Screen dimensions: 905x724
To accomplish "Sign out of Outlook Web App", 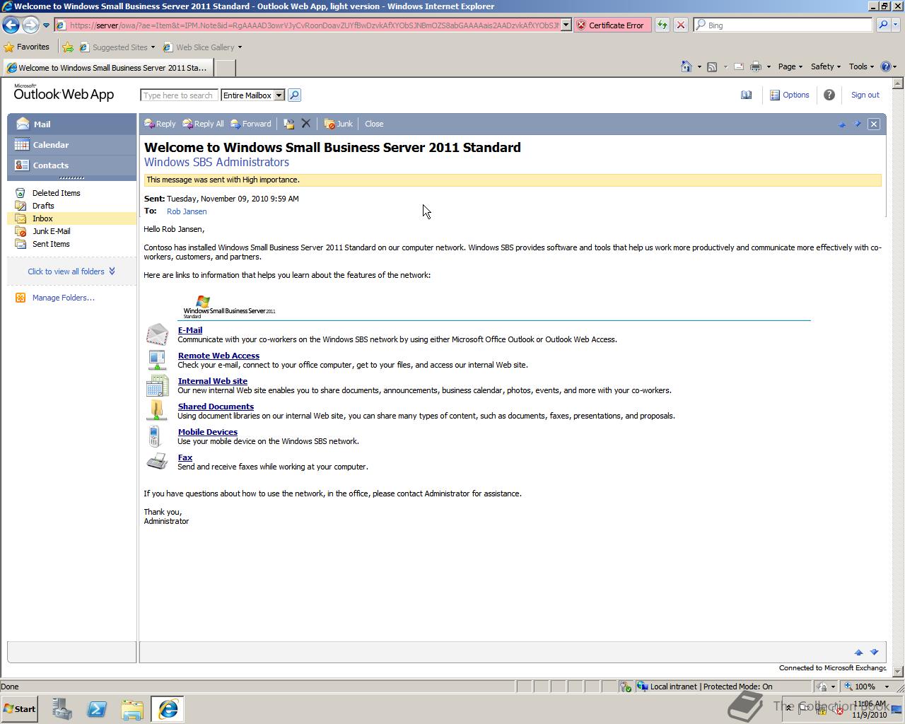I will (x=865, y=95).
